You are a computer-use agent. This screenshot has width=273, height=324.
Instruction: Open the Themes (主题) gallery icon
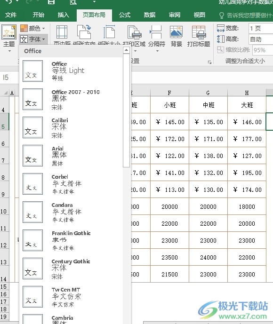point(9,32)
